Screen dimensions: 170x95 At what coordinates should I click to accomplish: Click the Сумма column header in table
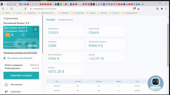(x=137, y=82)
